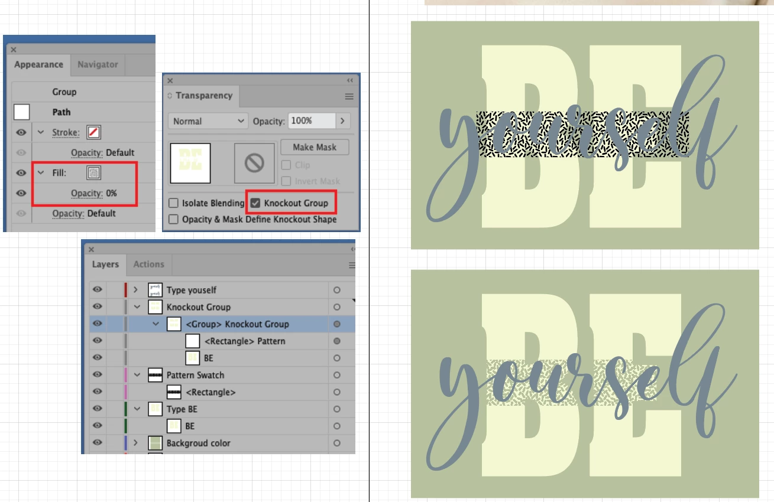Toggle visibility of Fill attribute

coord(21,173)
